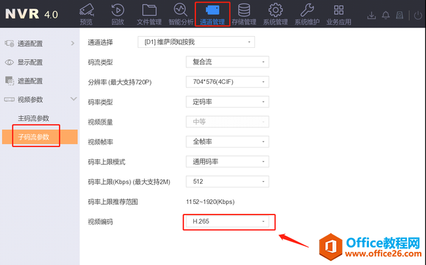Open the 码率类型 dropdown

point(227,102)
